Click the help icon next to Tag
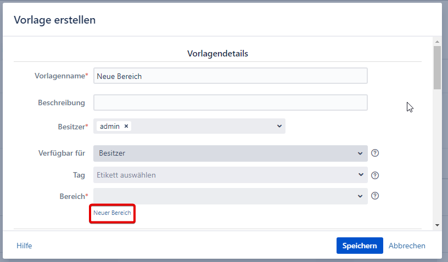448x262 pixels. coord(376,175)
